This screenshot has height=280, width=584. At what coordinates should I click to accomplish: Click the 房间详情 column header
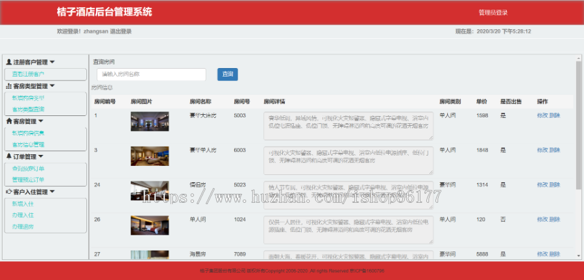274,102
